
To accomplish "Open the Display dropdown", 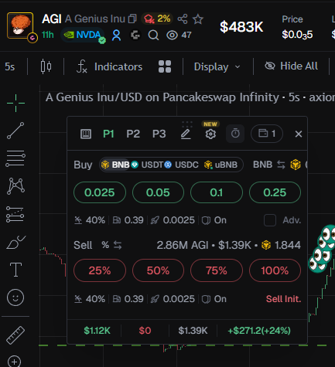I will (x=217, y=67).
